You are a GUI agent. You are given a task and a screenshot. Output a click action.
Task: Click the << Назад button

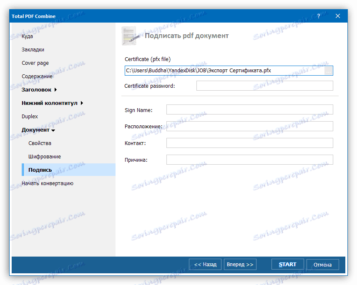click(205, 264)
